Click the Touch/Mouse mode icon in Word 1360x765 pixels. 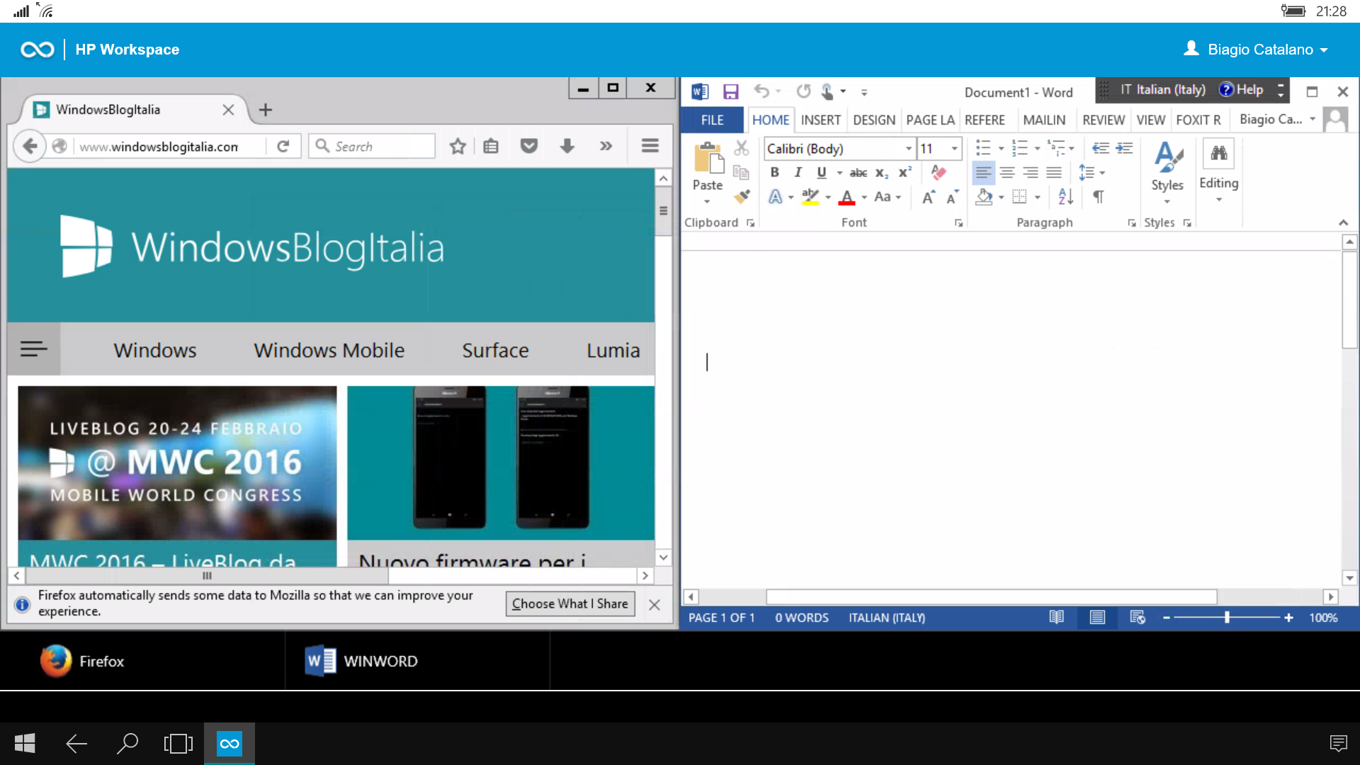coord(827,91)
